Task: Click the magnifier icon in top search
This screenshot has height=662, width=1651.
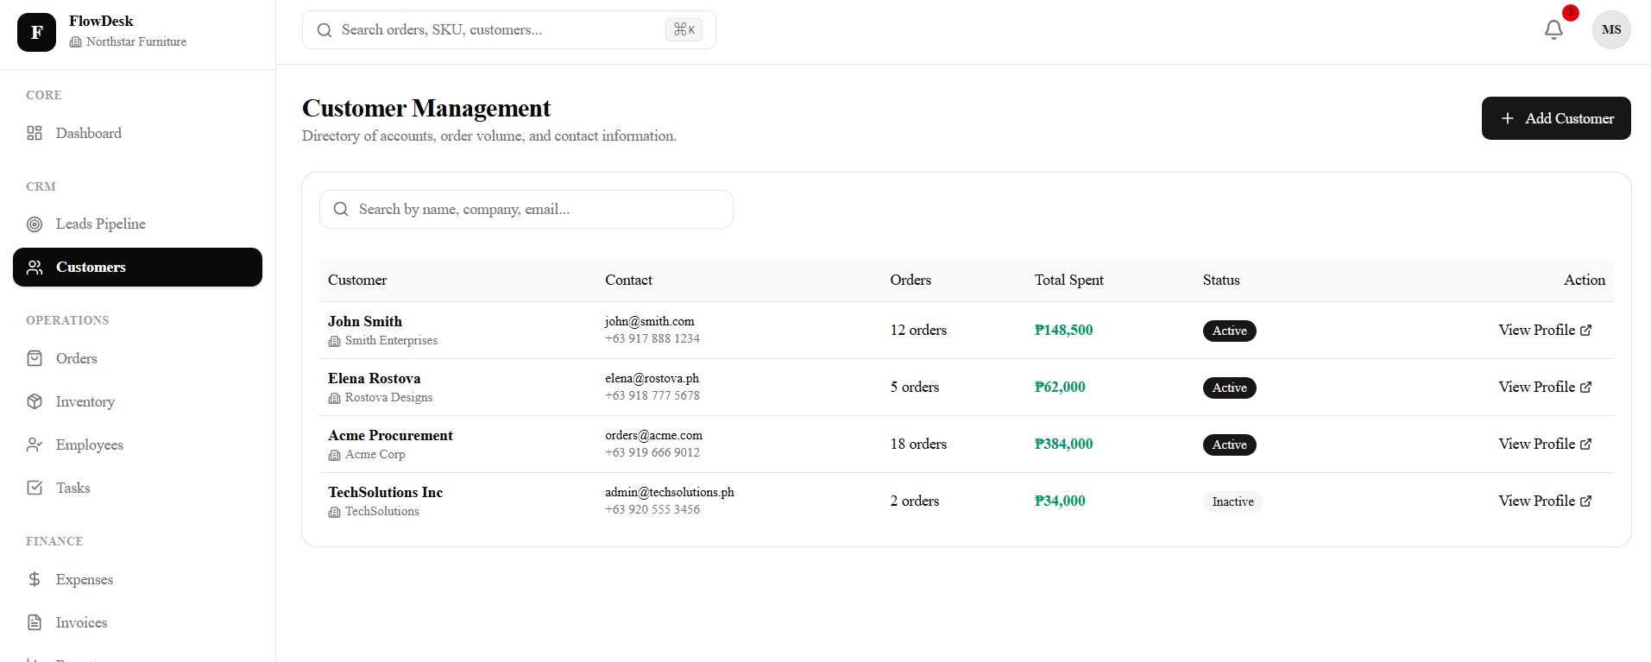Action: [325, 30]
